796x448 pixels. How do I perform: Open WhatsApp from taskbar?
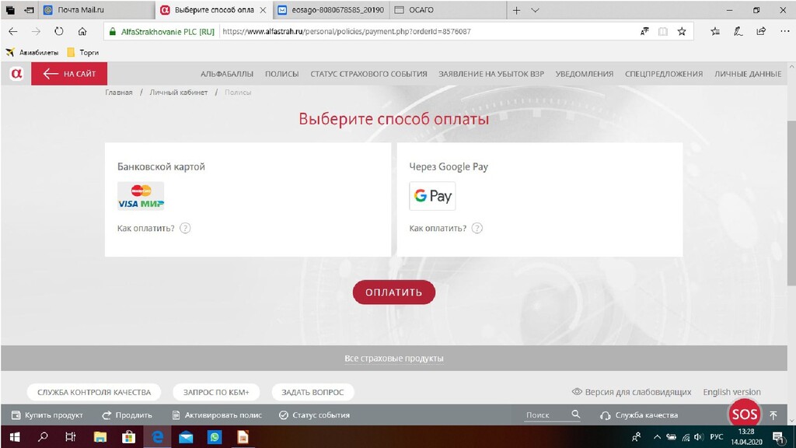pyautogui.click(x=215, y=437)
